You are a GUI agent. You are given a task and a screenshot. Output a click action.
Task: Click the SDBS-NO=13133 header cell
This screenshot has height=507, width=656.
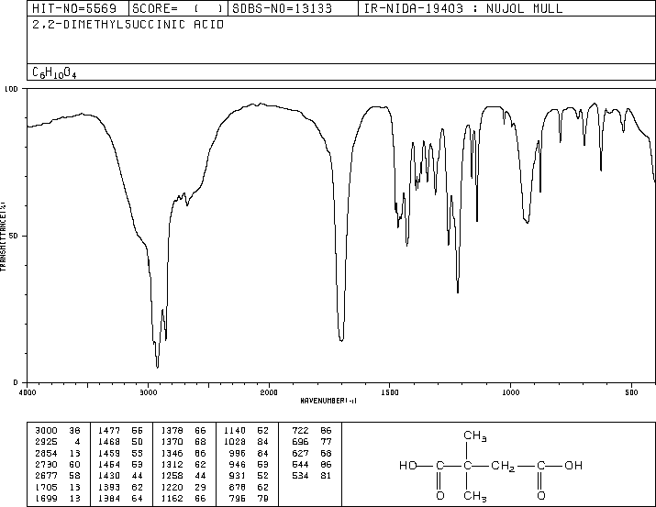pyautogui.click(x=293, y=8)
